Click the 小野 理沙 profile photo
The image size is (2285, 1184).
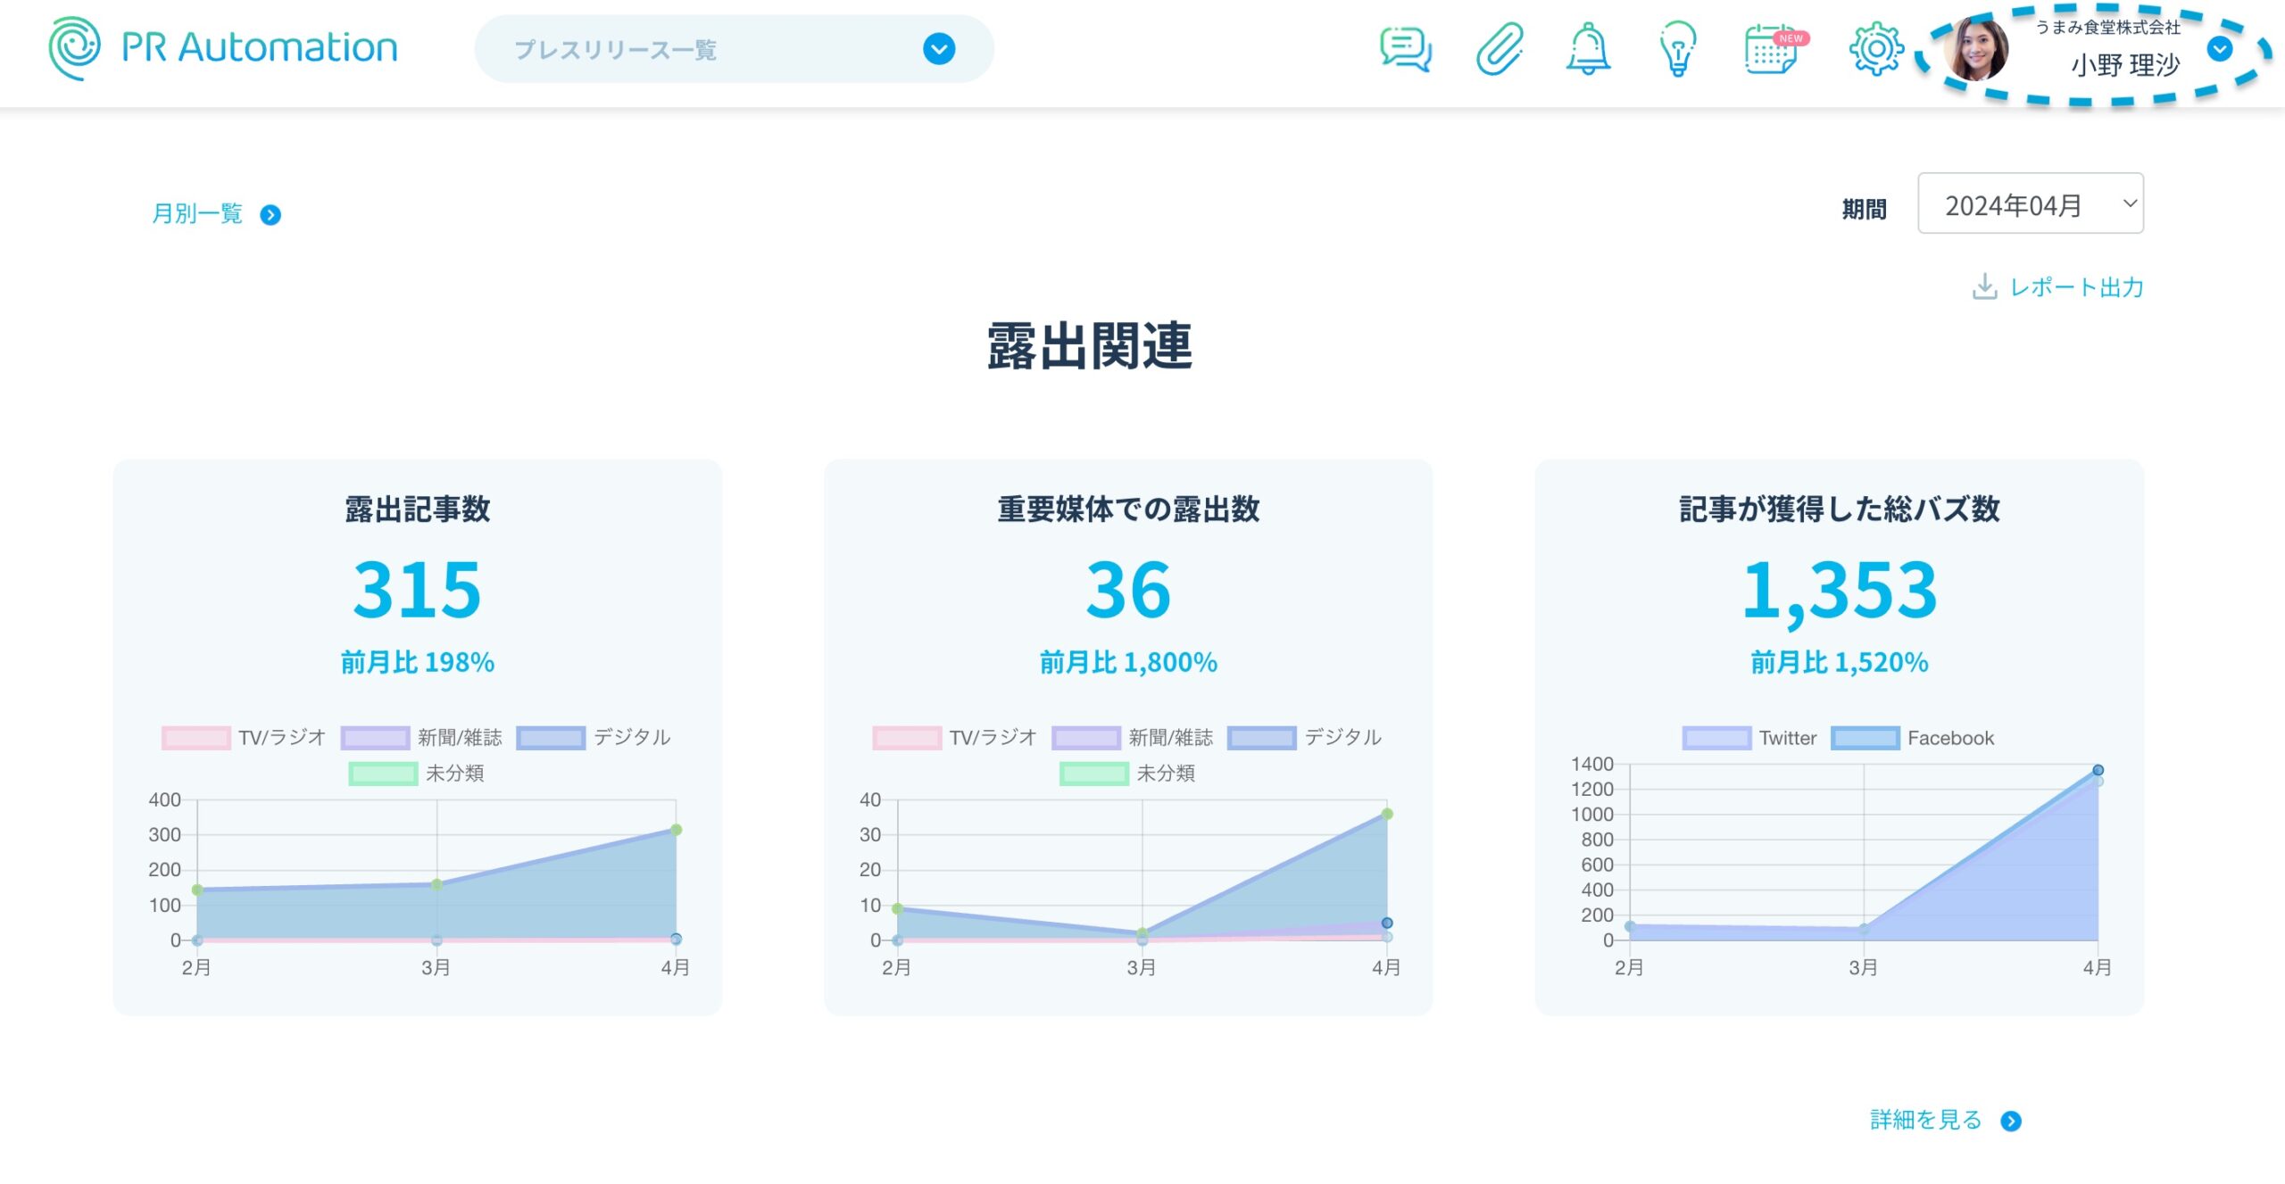(1977, 51)
